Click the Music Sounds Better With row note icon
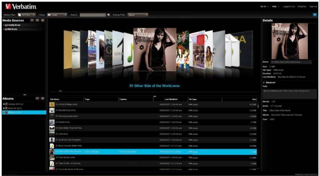This screenshot has height=176, width=319. point(52,146)
